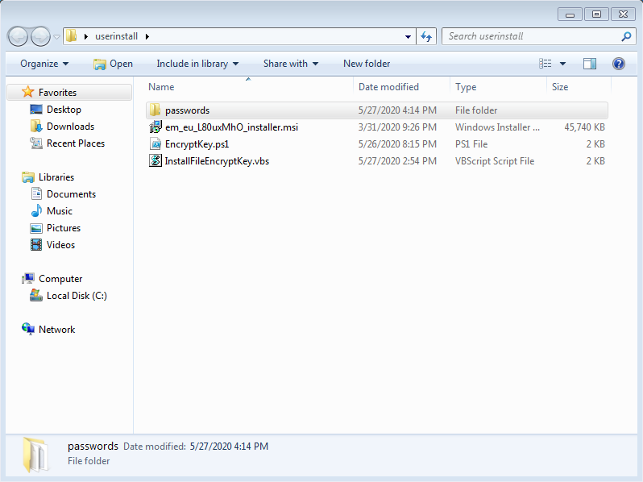The image size is (643, 482).
Task: Click the Libraries icon in navigation pane
Action: pyautogui.click(x=28, y=177)
